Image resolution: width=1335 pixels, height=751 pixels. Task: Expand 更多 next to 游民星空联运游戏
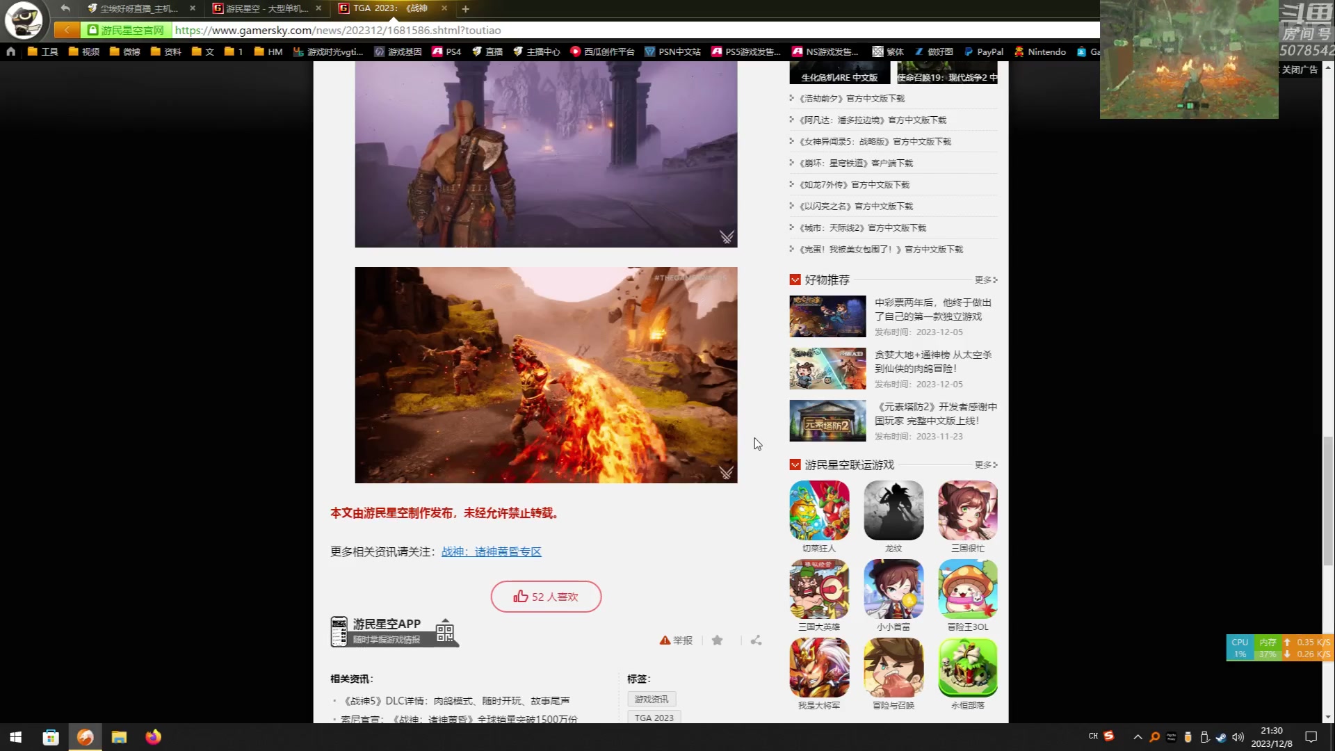pyautogui.click(x=986, y=465)
